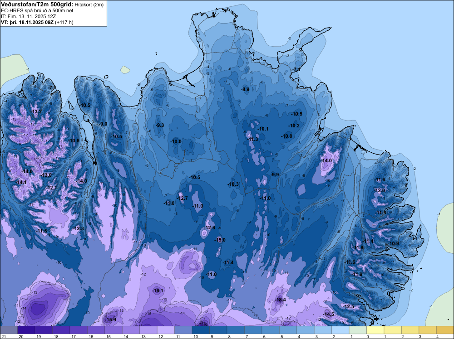Click the title text 'Veðurstofan/T2m 500grid:'
Screen dimensions: 454x339
click(37, 5)
